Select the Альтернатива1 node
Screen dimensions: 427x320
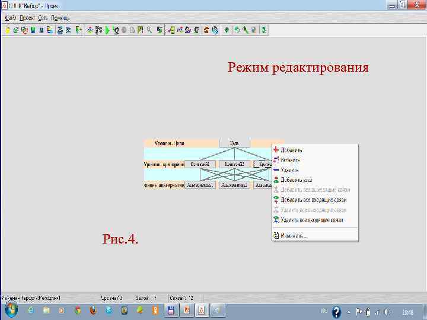pos(200,185)
